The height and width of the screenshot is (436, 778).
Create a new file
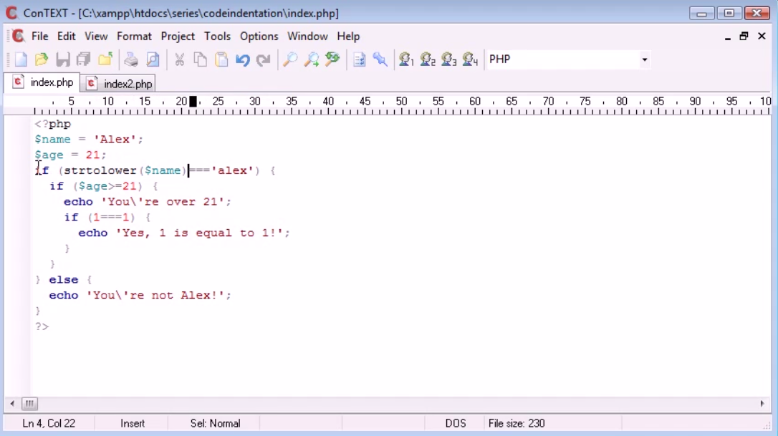19,59
